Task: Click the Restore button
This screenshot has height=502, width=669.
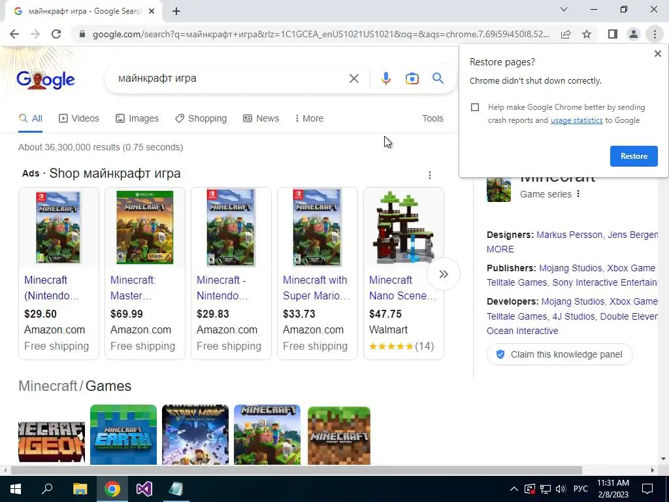Action: point(634,156)
